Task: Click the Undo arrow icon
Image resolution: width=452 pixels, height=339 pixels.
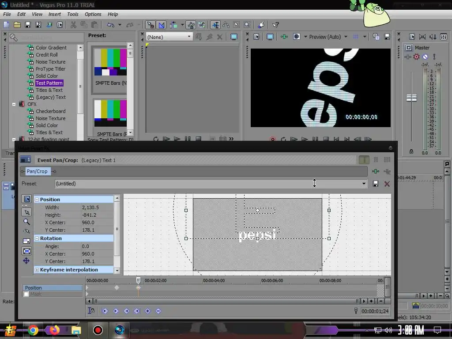Action: pos(111,25)
